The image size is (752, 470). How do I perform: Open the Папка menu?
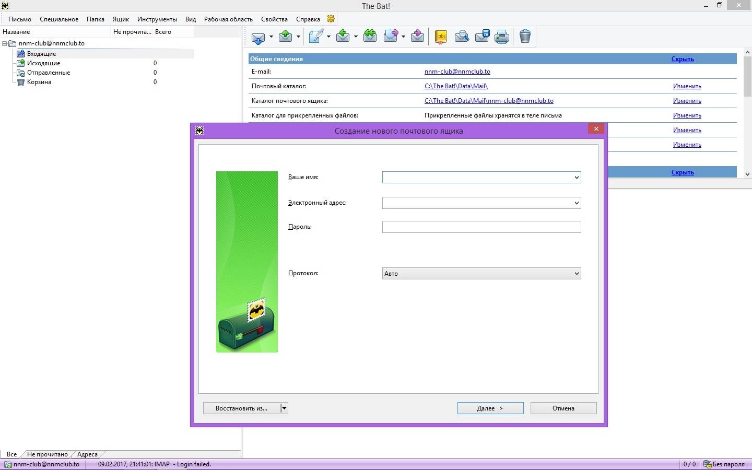(96, 19)
